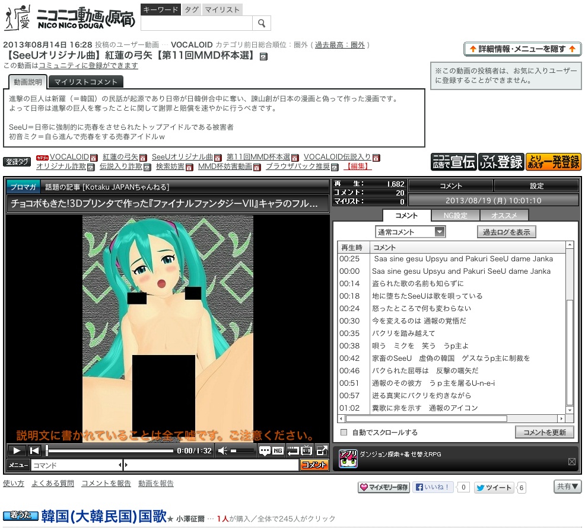Switch to fullscreen using the expand icon
The image size is (585, 528).
322,451
